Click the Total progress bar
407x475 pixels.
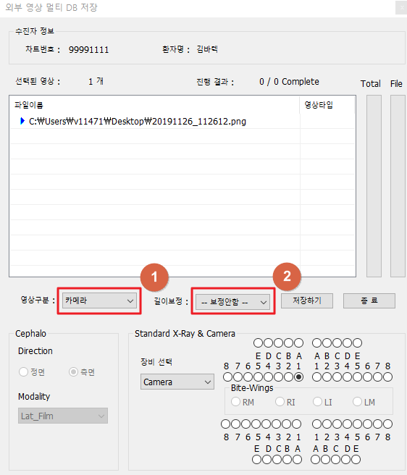[374, 186]
